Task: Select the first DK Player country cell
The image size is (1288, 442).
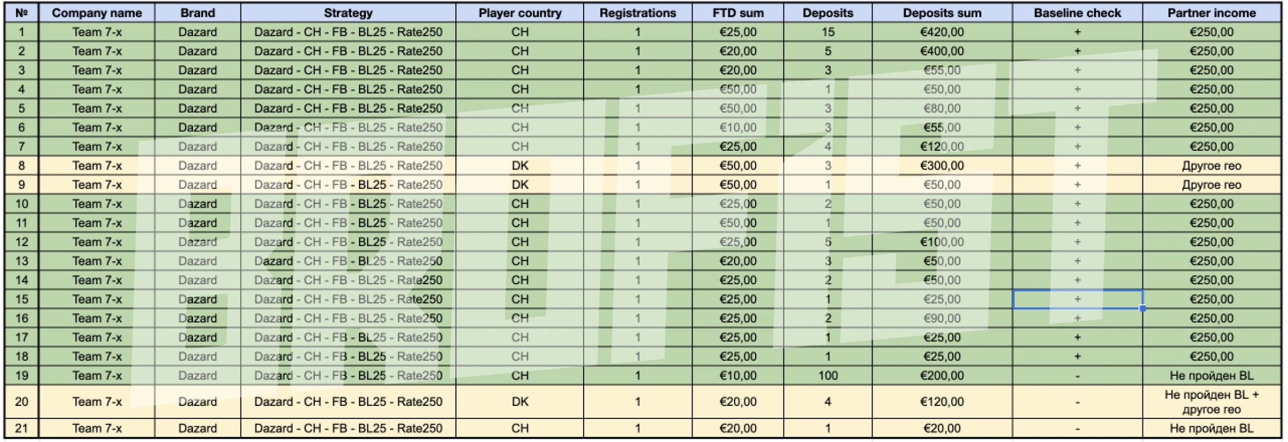Action: (520, 166)
